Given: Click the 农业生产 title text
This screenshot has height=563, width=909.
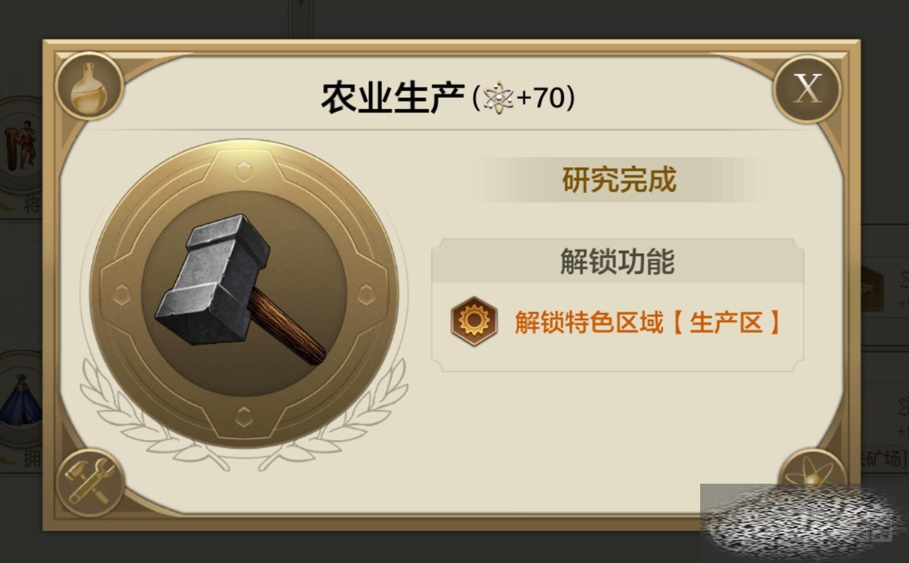Looking at the screenshot, I should (x=393, y=97).
